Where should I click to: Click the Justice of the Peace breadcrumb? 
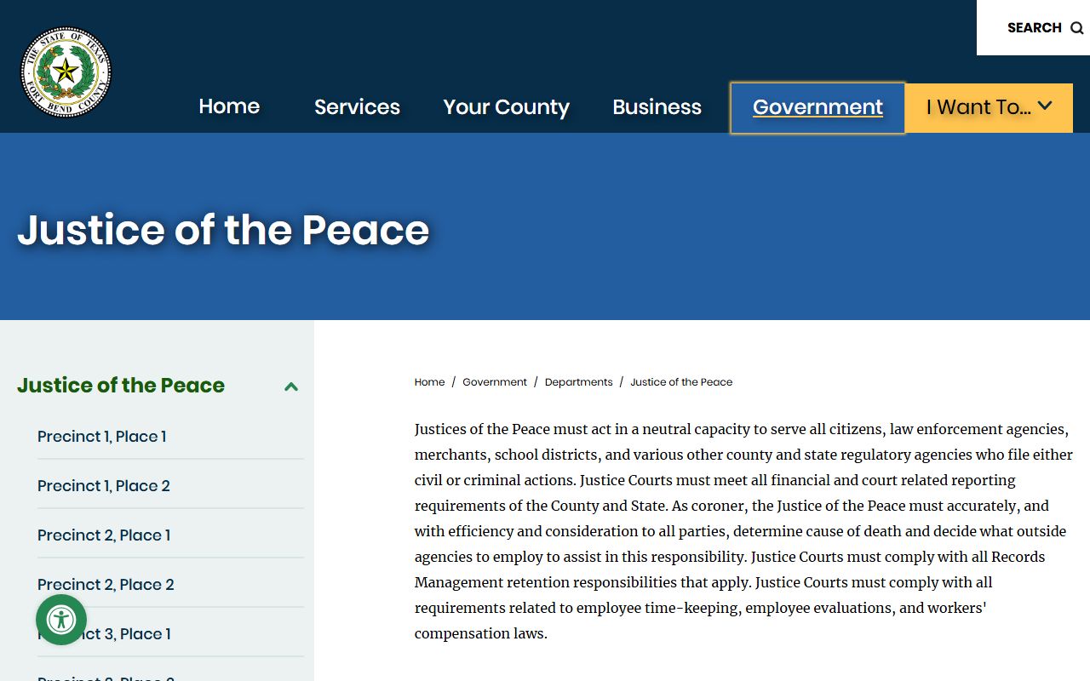point(681,382)
